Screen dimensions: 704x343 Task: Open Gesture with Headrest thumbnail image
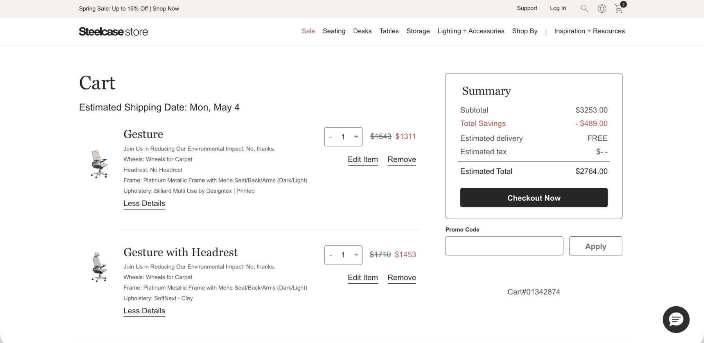point(99,267)
